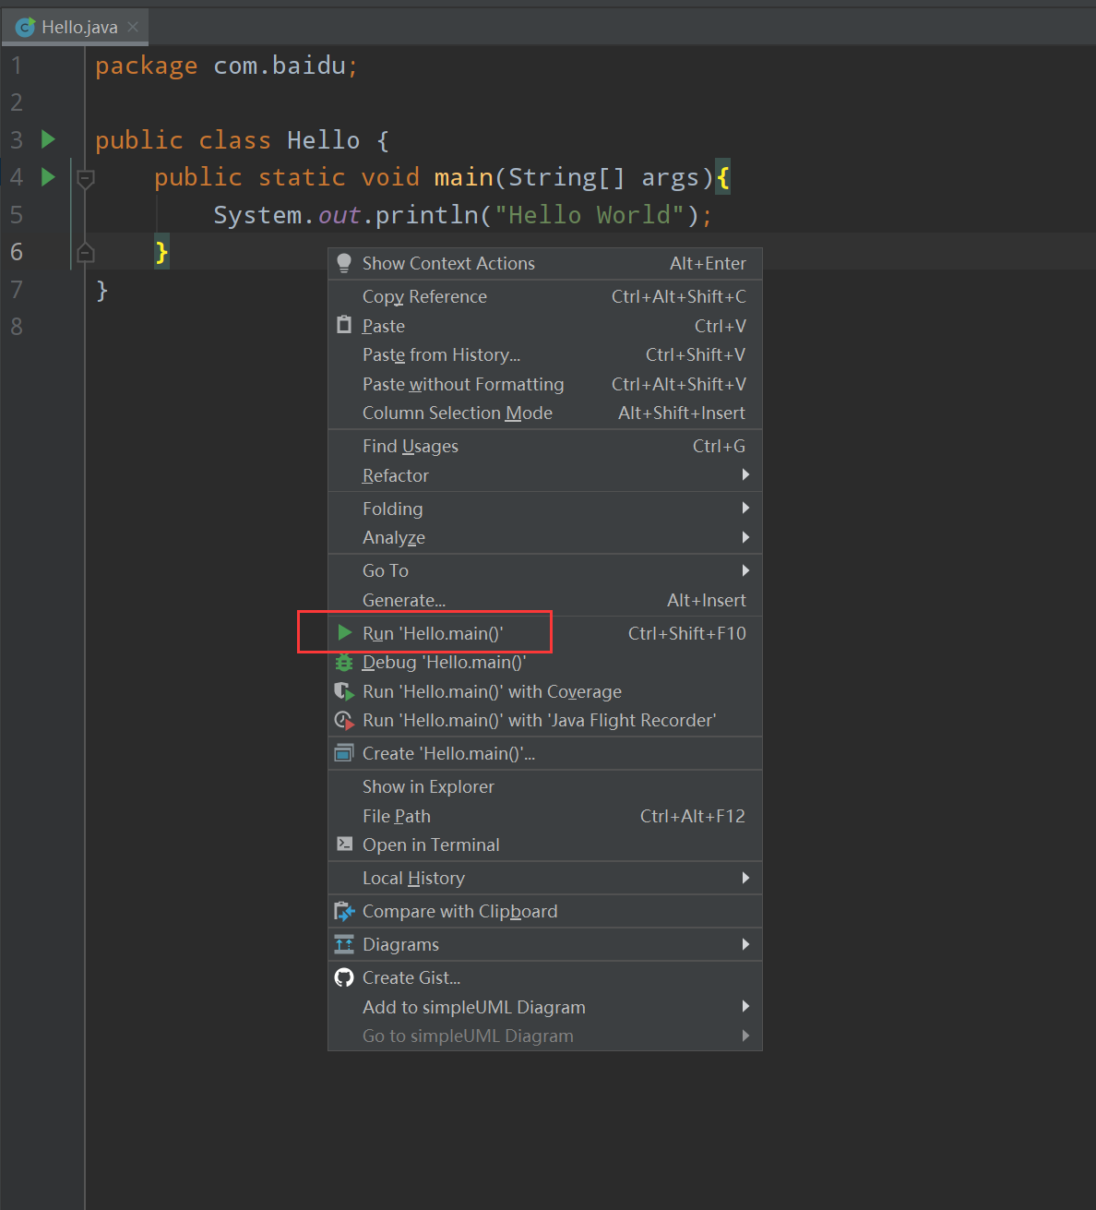
Task: Open Add to simpleUML Diagram entry
Action: tap(544, 1007)
